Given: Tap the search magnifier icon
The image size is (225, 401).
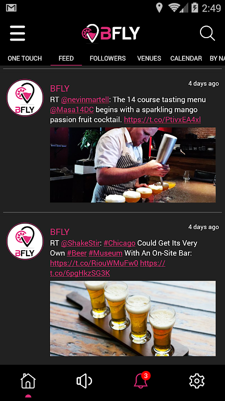Looking at the screenshot, I should point(207,33).
